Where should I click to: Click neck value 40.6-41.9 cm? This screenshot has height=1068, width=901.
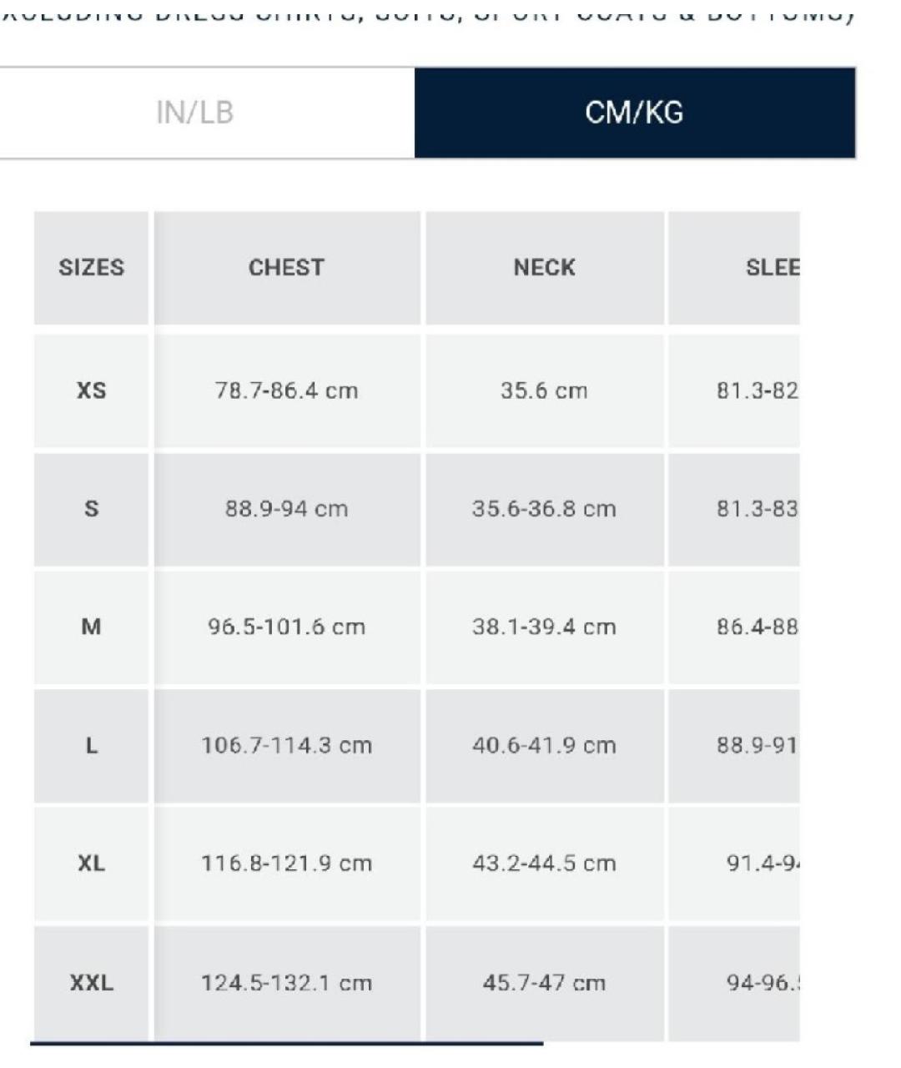(545, 746)
